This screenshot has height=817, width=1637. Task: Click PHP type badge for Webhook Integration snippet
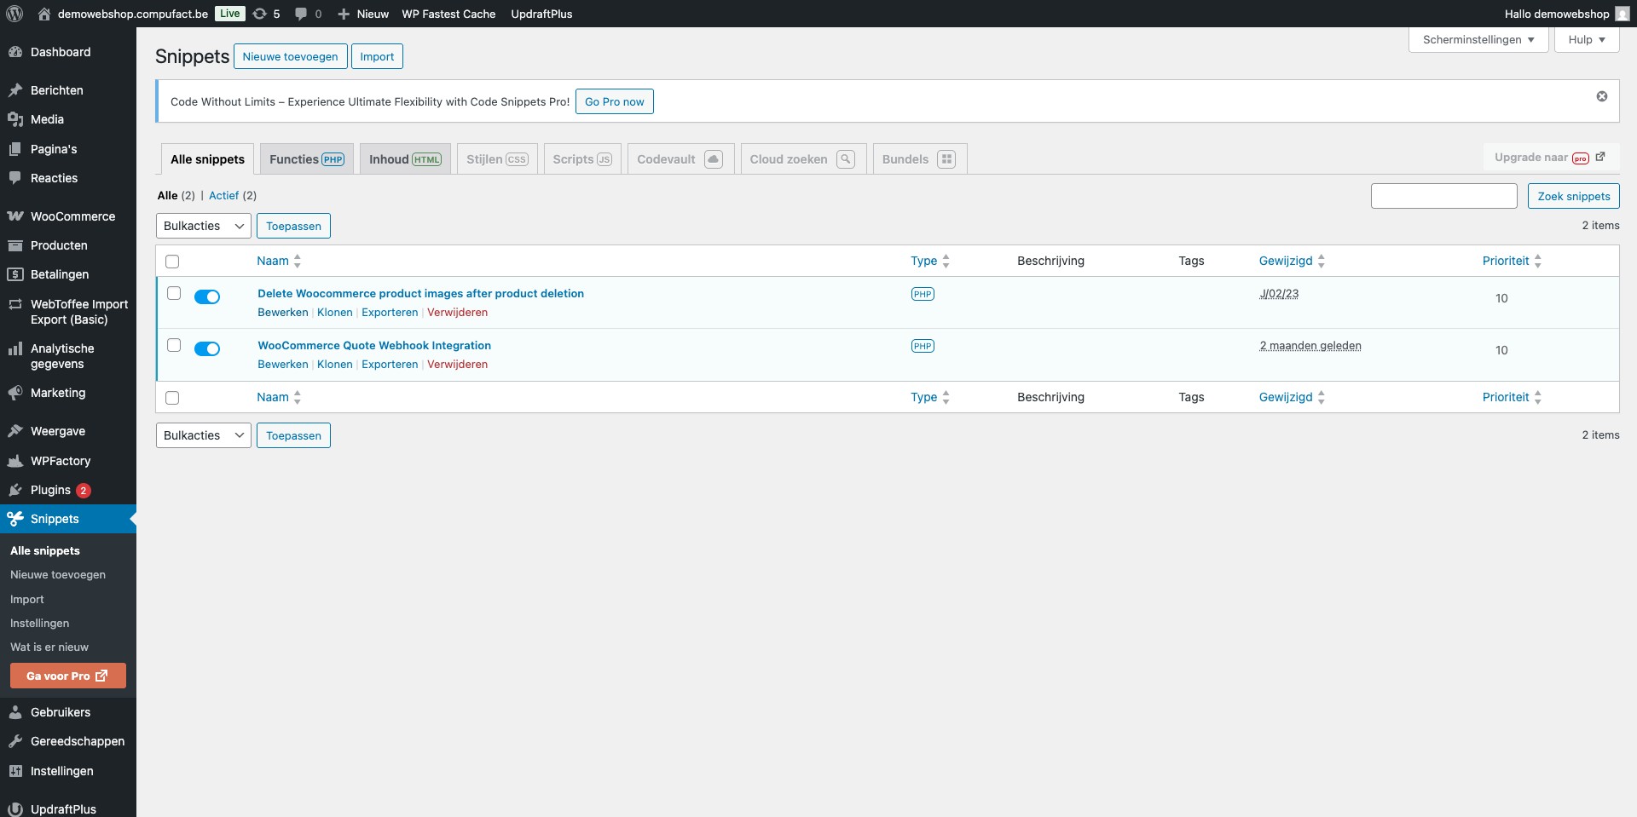pos(923,346)
